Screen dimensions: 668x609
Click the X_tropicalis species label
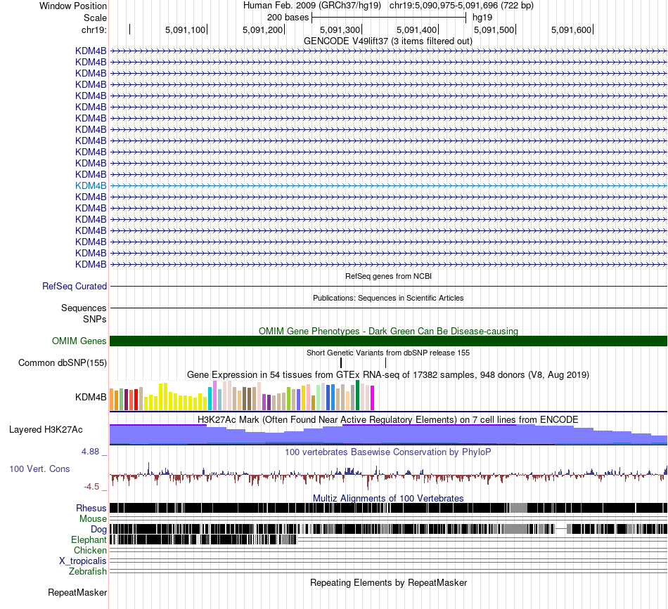pyautogui.click(x=83, y=561)
